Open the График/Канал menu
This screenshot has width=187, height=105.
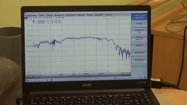(x=31, y=15)
